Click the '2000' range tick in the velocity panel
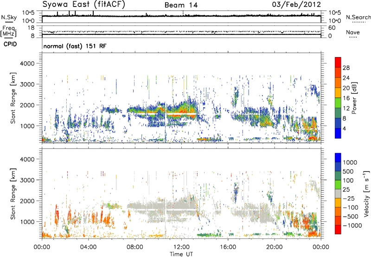Viewport: 371px width, 257px height. 27,201
